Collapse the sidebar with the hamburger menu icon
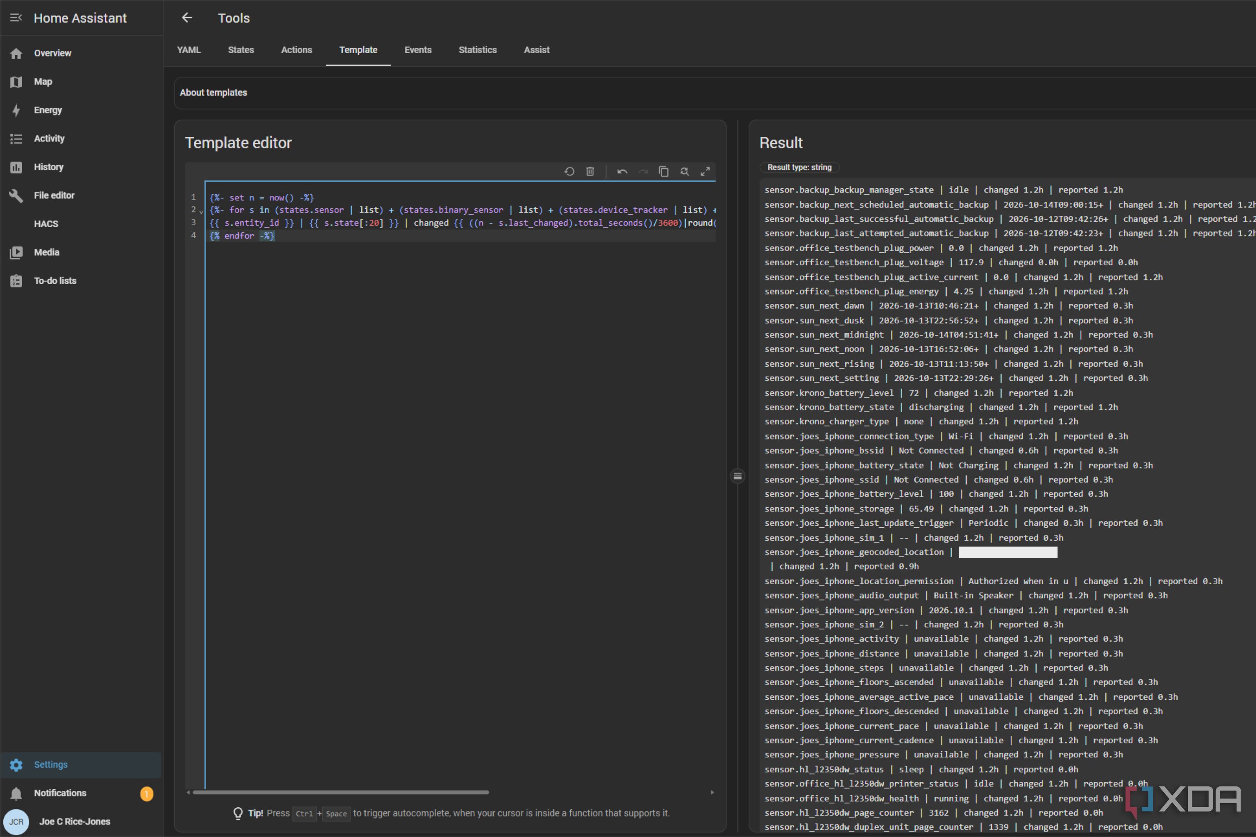The width and height of the screenshot is (1256, 837). point(16,18)
